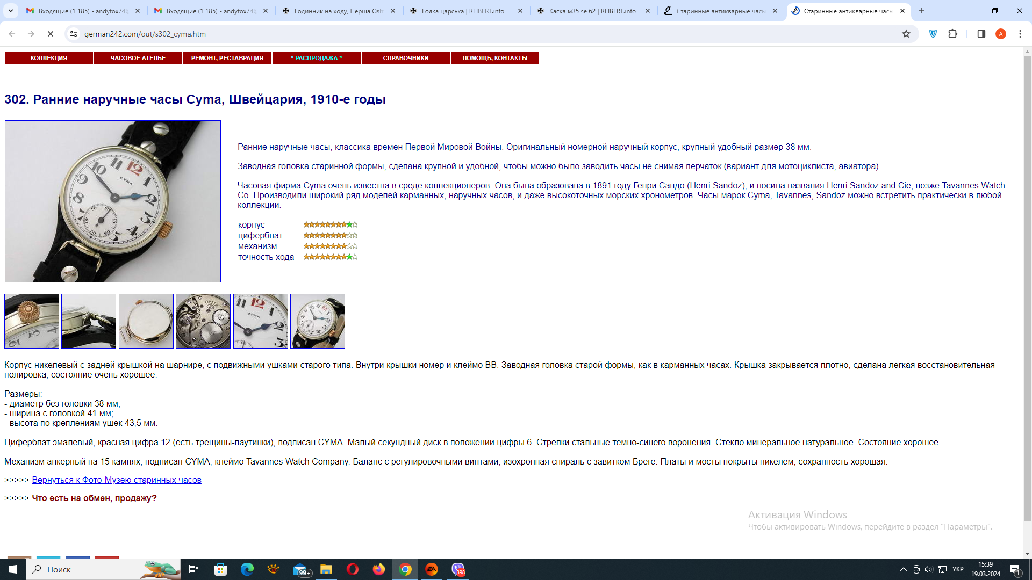Open the ПОМОЩЬ, КОНТАКТЫ menu
Viewport: 1032px width, 580px height.
click(x=495, y=58)
